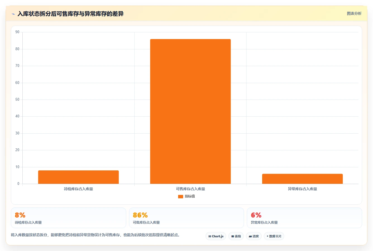Click the 进度 tag chip

254,236
